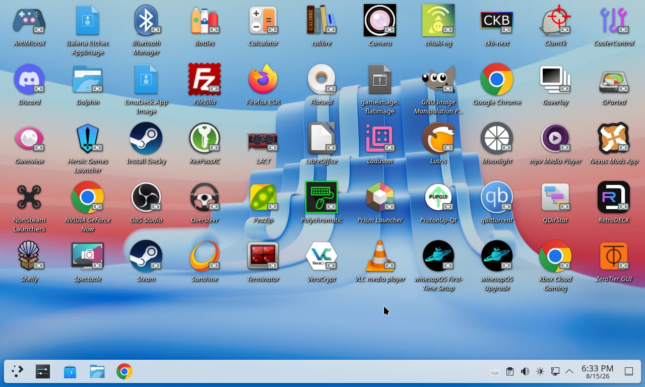645x387 pixels.
Task: Click the calibre library icon
Action: point(321,21)
